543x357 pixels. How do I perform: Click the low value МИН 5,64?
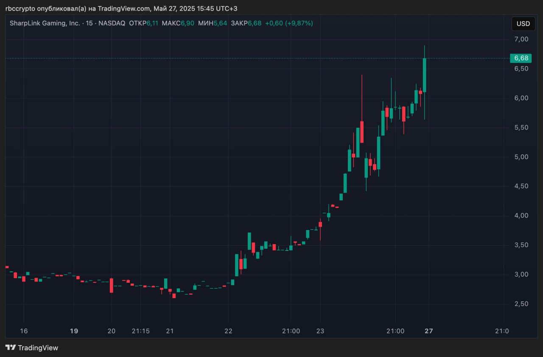tap(213, 23)
